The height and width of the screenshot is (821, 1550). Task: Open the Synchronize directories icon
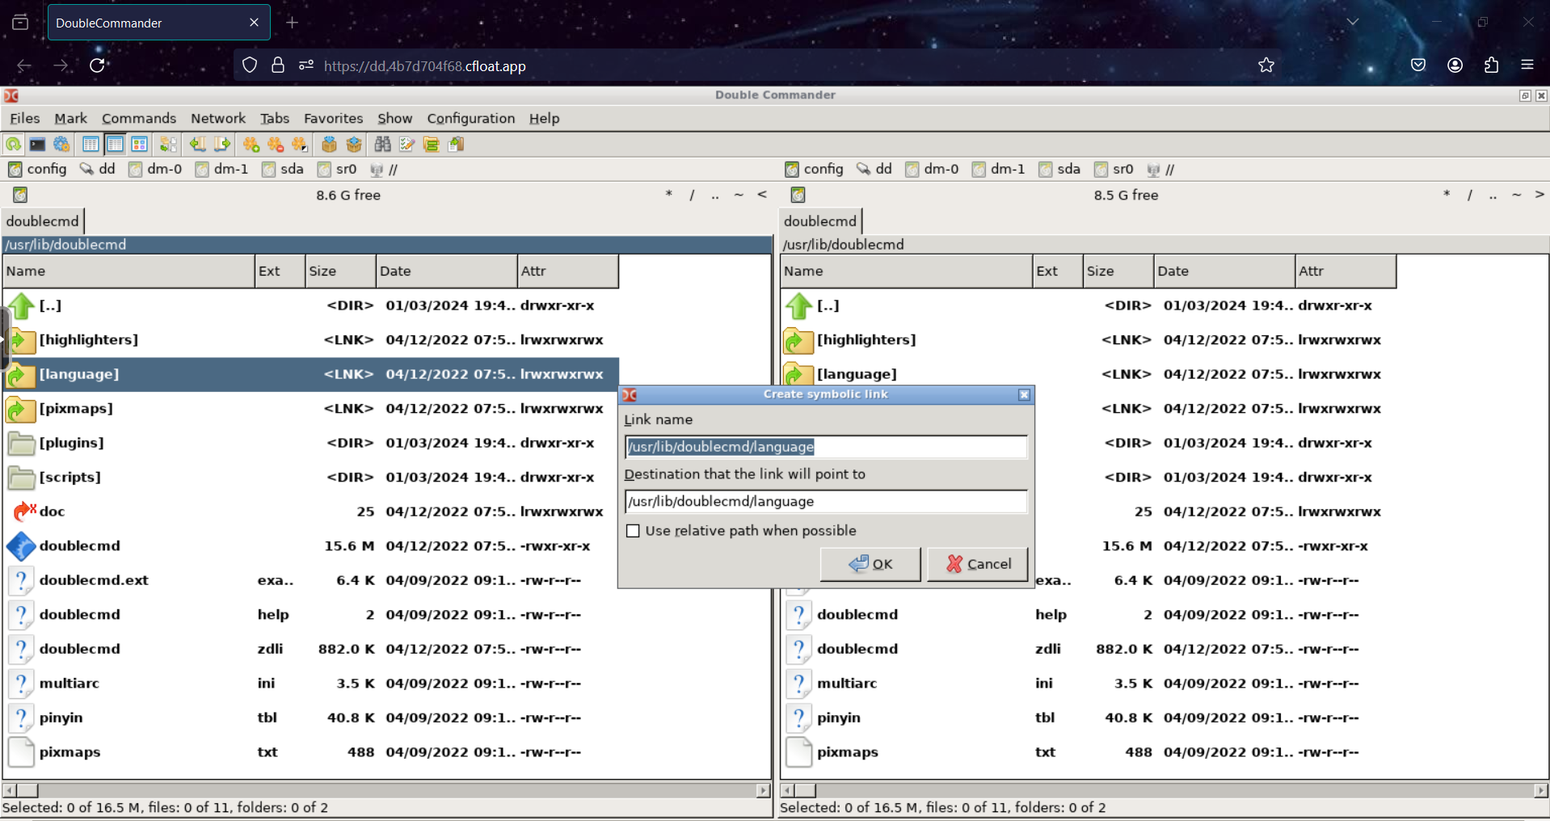pos(431,145)
